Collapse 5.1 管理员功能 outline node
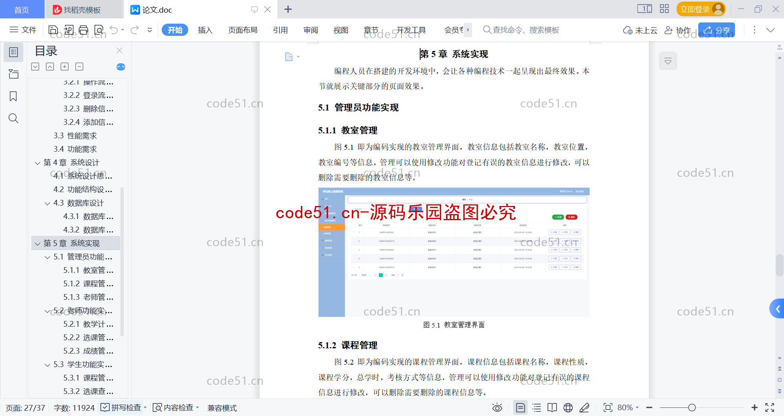This screenshot has height=416, width=784. click(x=47, y=257)
